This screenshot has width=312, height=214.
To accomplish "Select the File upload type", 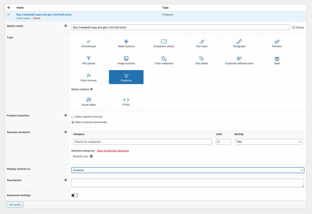I will pyautogui.click(x=88, y=60).
